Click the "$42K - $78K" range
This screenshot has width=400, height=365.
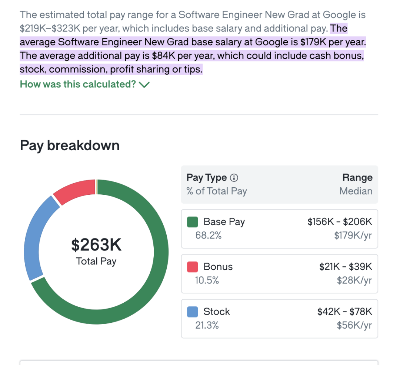pos(345,312)
